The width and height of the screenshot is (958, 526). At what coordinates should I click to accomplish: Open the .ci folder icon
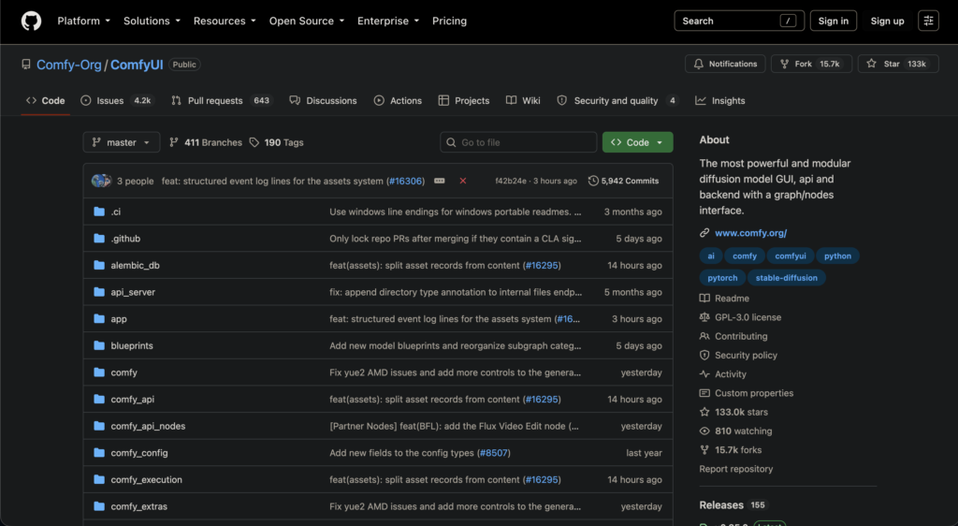click(x=99, y=212)
